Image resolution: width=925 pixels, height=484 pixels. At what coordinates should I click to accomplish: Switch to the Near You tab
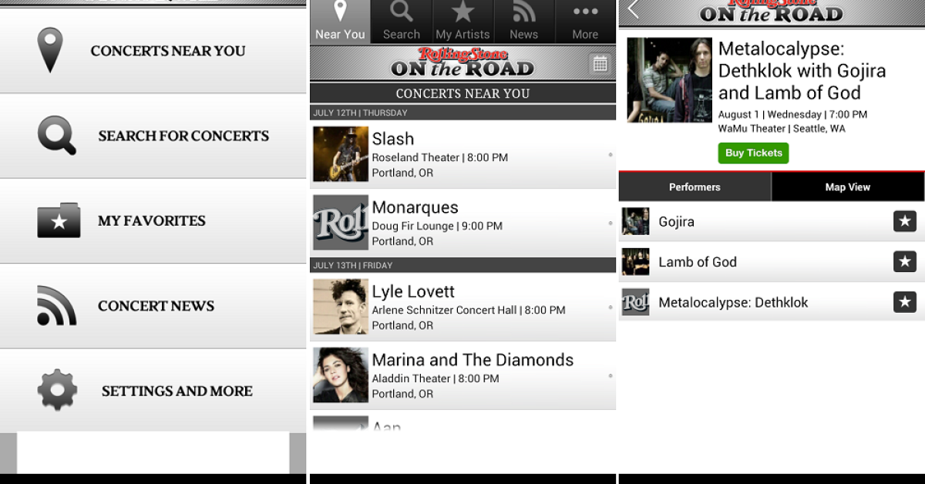coord(340,22)
